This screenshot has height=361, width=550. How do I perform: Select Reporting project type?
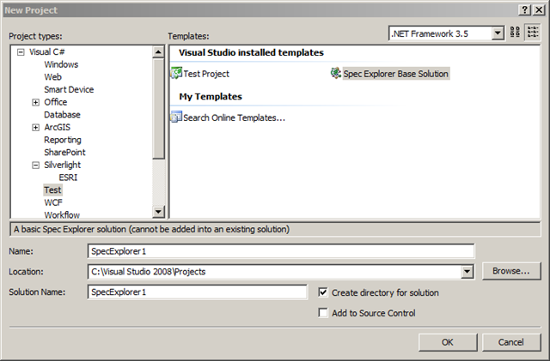tap(63, 140)
